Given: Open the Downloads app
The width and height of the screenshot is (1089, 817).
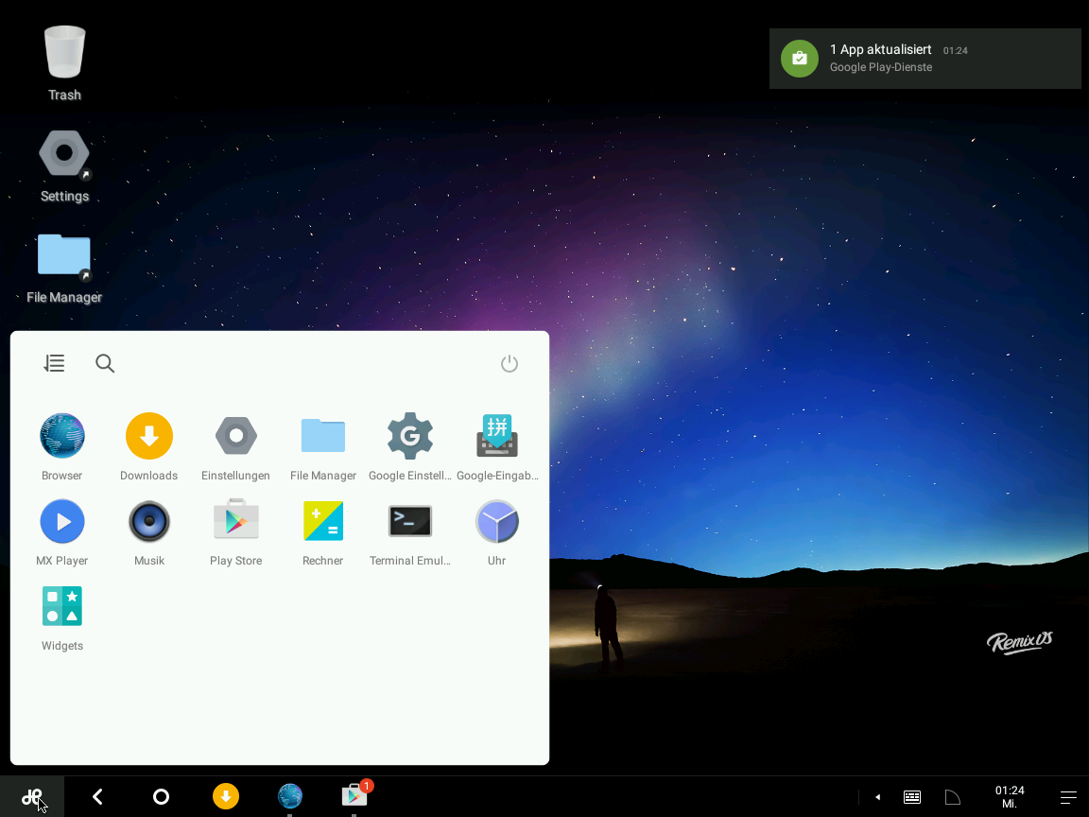Looking at the screenshot, I should click(x=148, y=436).
